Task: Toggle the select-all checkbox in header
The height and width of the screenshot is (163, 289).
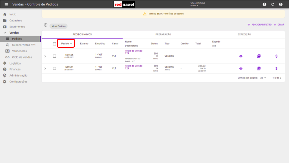Action: (54, 43)
